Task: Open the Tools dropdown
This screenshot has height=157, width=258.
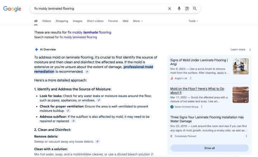Action: click(193, 21)
